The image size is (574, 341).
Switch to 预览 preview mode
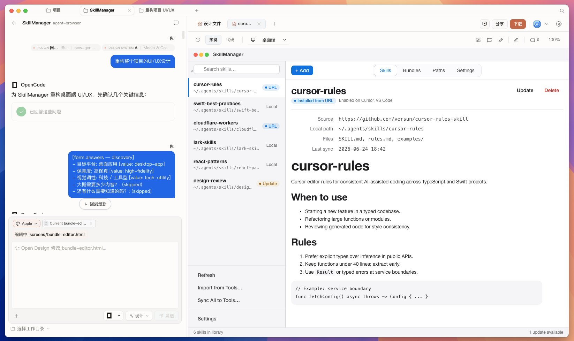[x=213, y=40]
